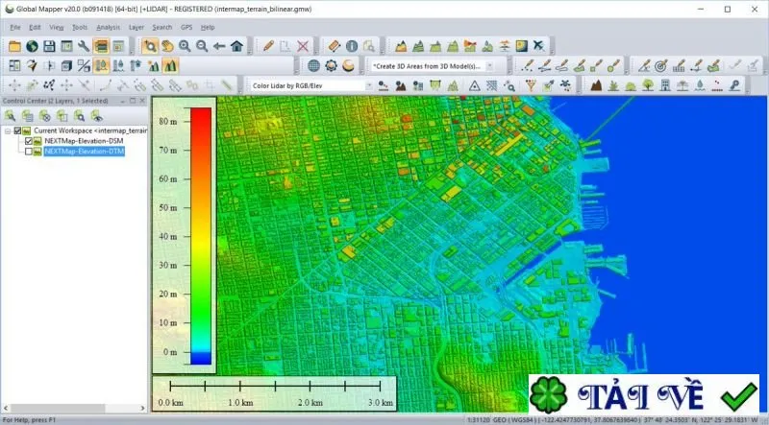The height and width of the screenshot is (425, 769).
Task: Open the Analysis menu
Action: (108, 28)
